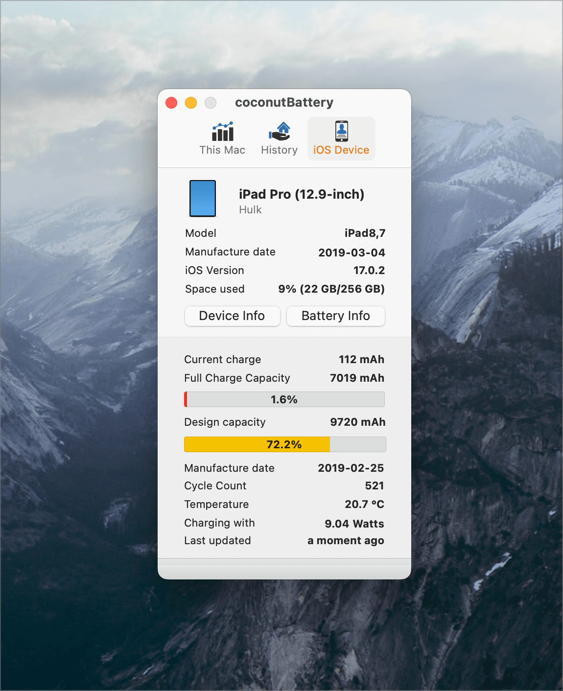Click the History hand-with-battery icon
Image resolution: width=563 pixels, height=691 pixels.
pos(279,131)
